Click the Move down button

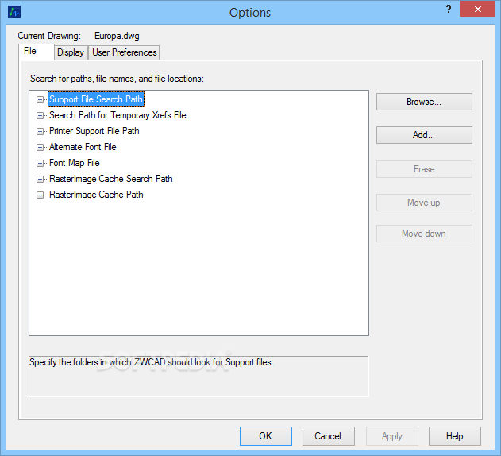(424, 234)
